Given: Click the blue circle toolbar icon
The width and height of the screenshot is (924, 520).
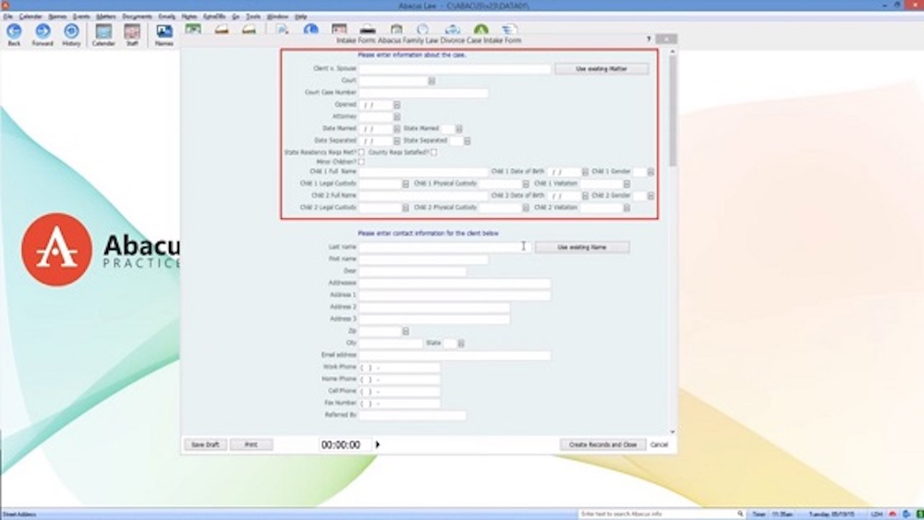Looking at the screenshot, I should (310, 29).
